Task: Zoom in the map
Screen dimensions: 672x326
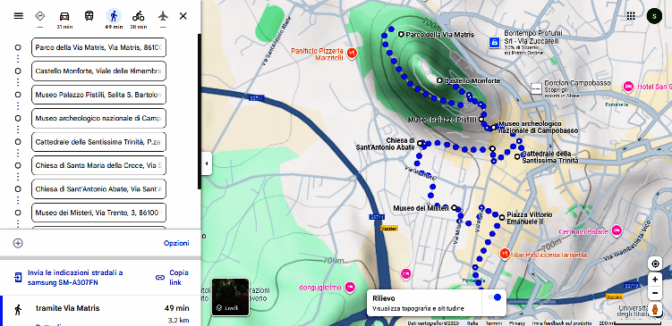Action: point(655,280)
